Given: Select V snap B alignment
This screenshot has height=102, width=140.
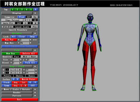Looking at the screenshot, I should (11, 73).
